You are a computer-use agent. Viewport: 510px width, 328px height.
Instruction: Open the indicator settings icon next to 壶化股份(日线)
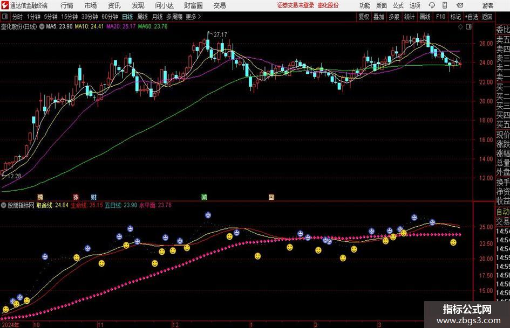(x=42, y=26)
